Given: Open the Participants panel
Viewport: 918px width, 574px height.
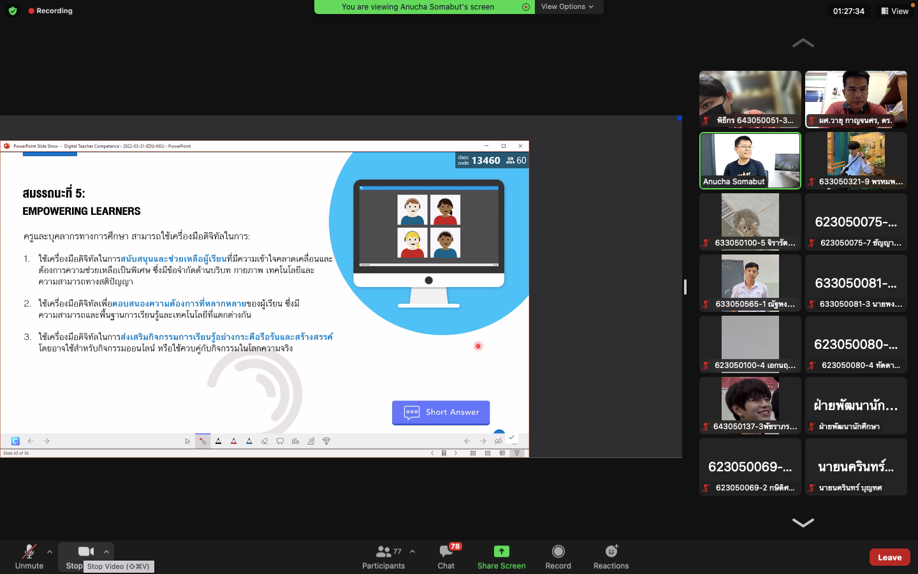Looking at the screenshot, I should (x=383, y=556).
